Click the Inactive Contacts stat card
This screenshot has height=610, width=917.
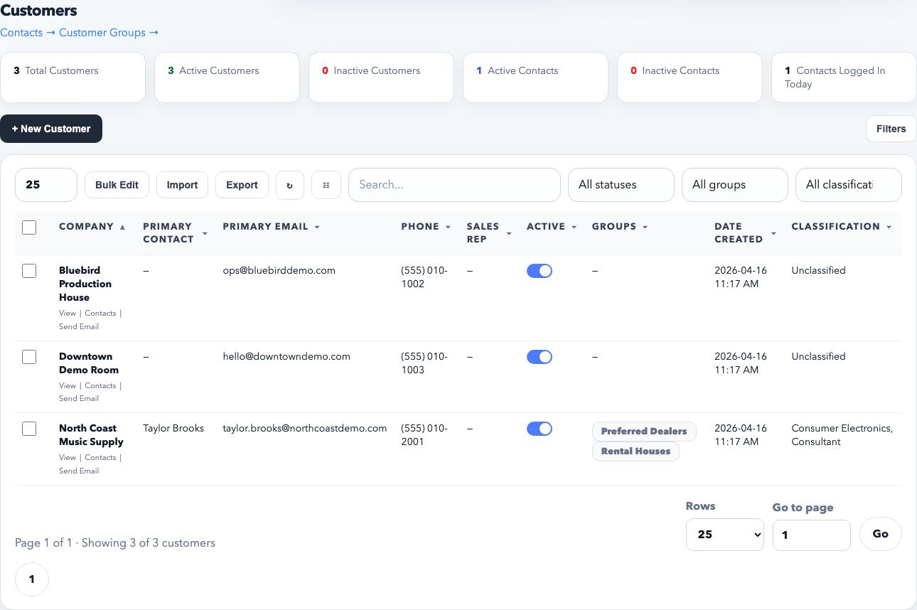(x=690, y=77)
